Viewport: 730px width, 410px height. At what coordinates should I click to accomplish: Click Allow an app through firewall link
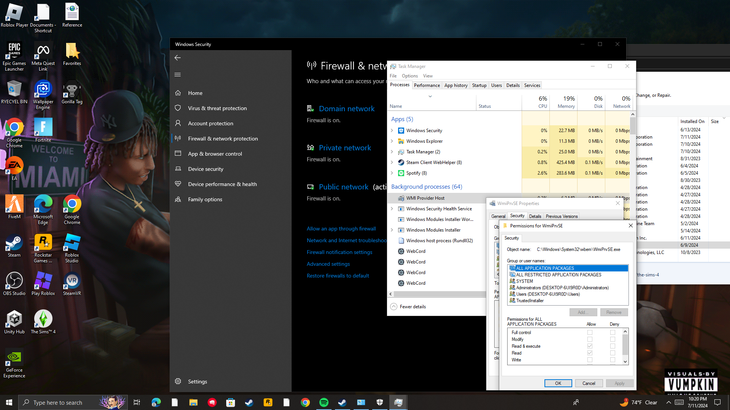pyautogui.click(x=341, y=229)
